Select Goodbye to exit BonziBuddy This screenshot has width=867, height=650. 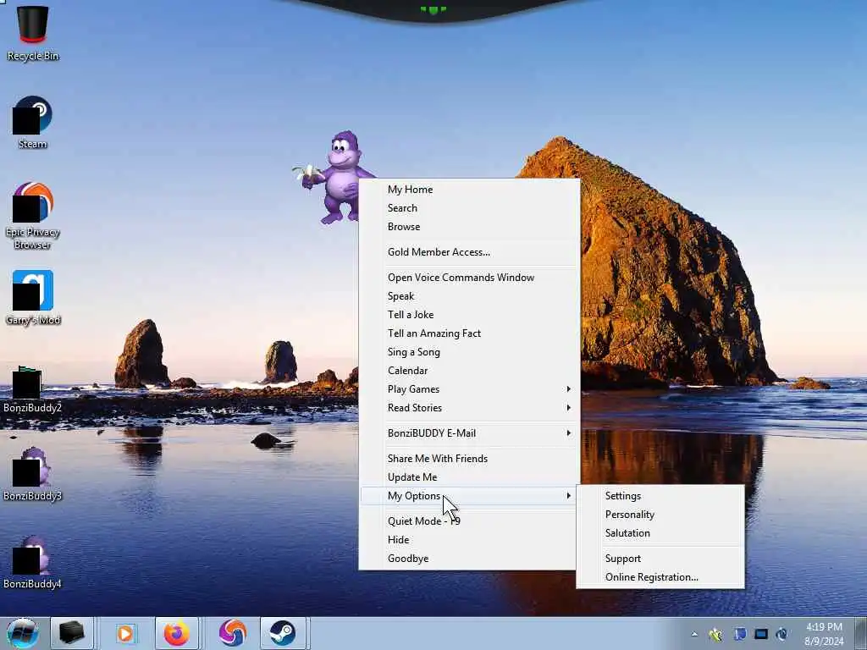click(x=467, y=559)
